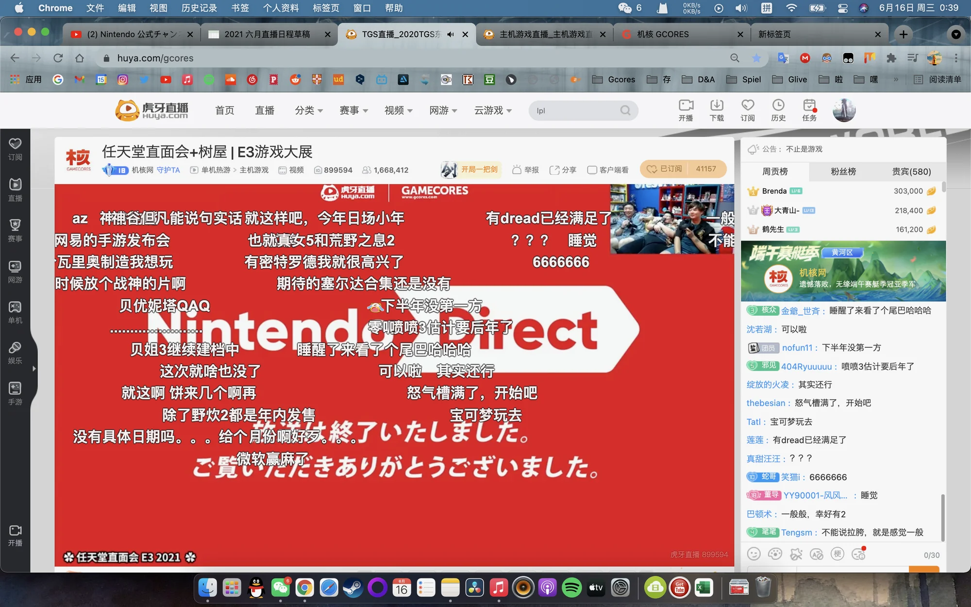
Task: Click the chat panel scrollbar
Action: pos(943,517)
